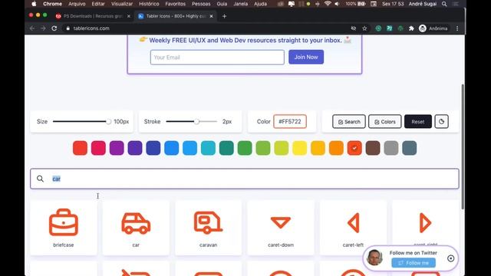
Task: Pick the blue color swatch
Action: click(172, 148)
